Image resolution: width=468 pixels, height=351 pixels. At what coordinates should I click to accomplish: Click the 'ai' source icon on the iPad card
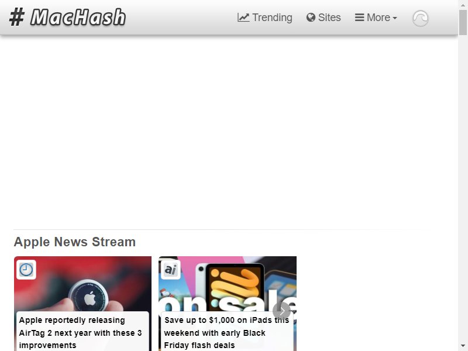click(x=171, y=270)
